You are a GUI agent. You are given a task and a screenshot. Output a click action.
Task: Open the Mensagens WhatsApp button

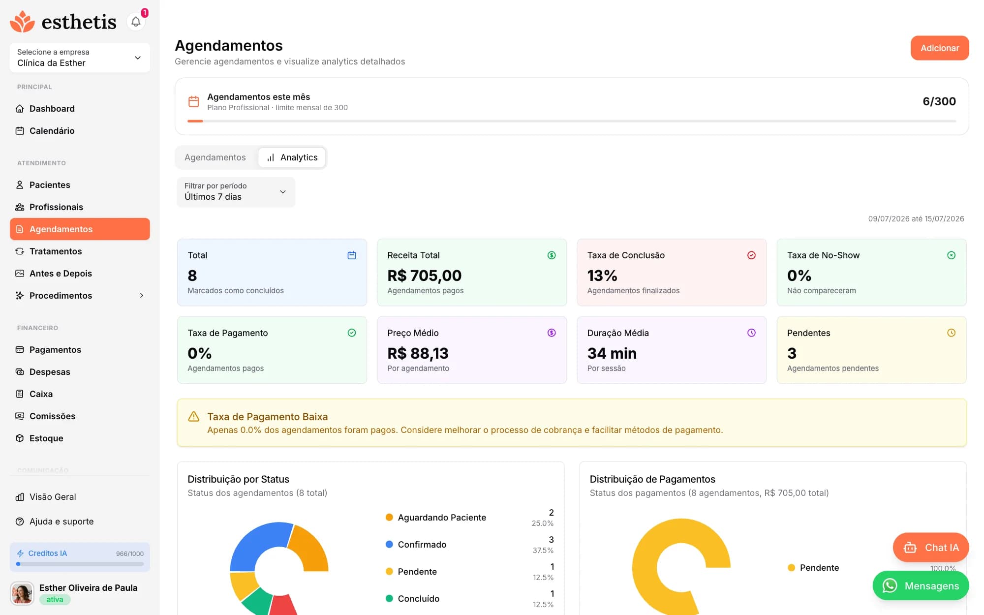pos(921,586)
